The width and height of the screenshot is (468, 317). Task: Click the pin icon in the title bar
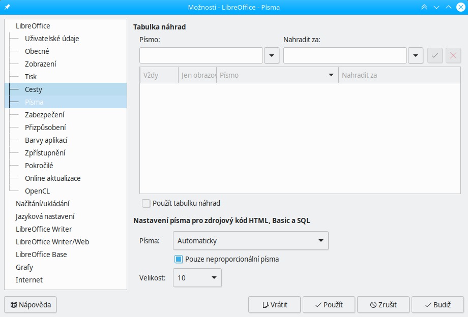[x=7, y=7]
